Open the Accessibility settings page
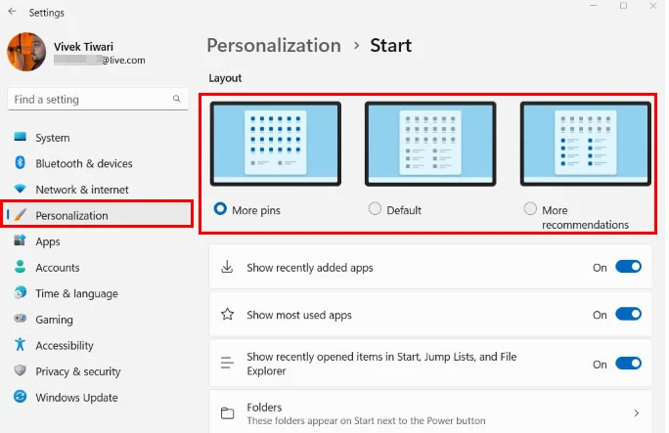This screenshot has height=433, width=669. point(65,346)
